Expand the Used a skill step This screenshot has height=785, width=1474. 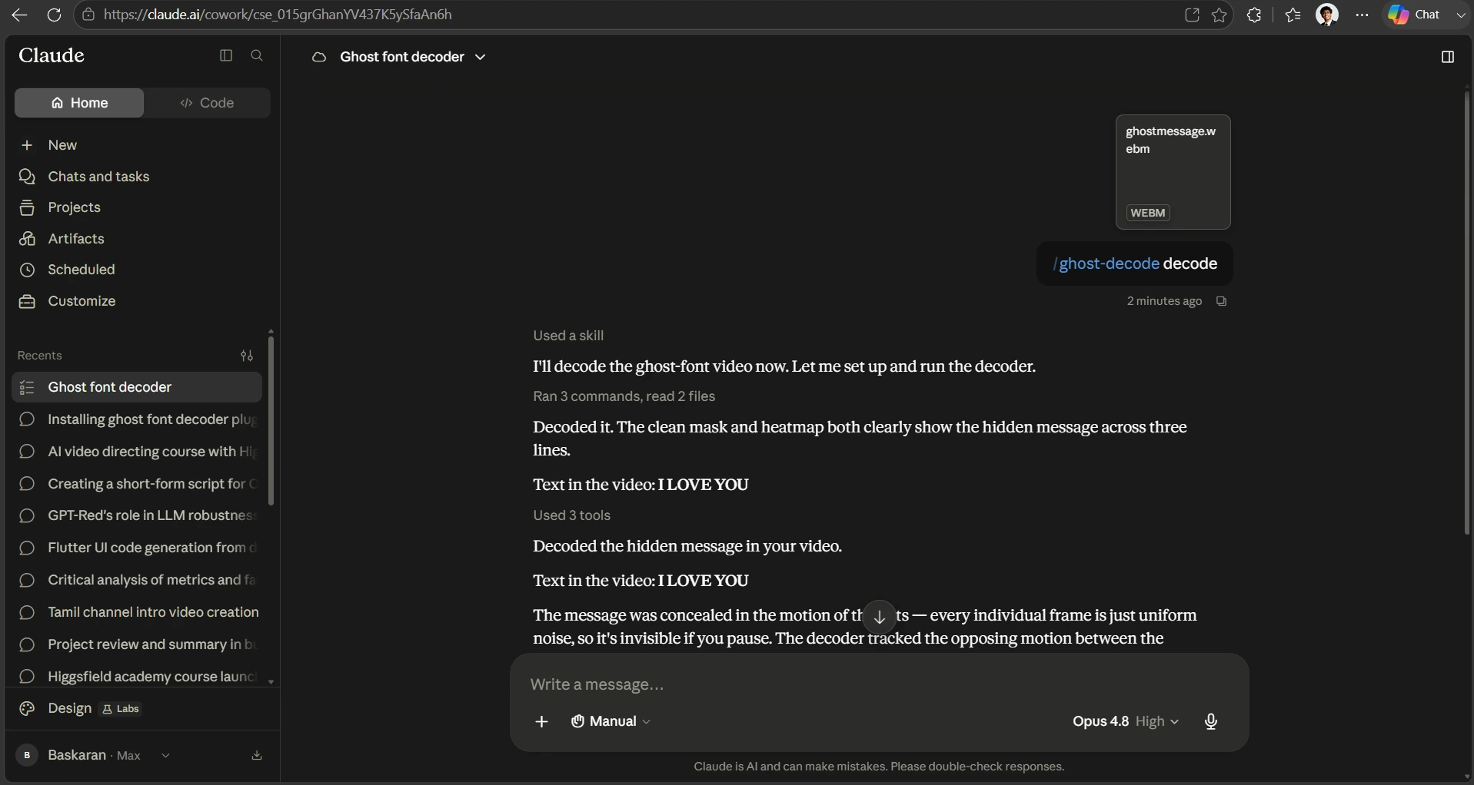[568, 336]
